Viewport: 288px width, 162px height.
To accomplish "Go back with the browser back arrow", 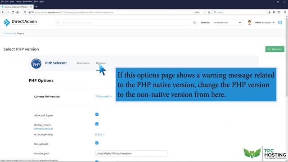I will pyautogui.click(x=3, y=12).
